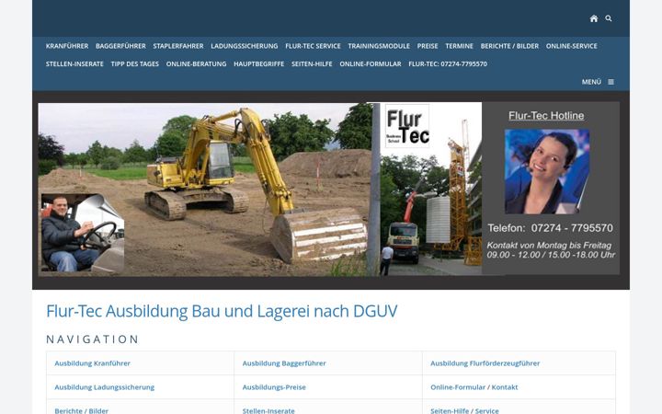
Task: Open Stellen-Inserate table link
Action: (268, 410)
